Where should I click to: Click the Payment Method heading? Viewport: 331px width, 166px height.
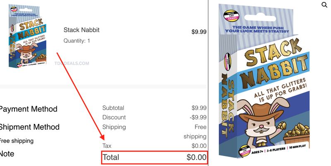point(28,109)
